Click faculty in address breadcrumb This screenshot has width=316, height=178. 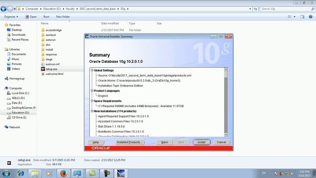pyautogui.click(x=70, y=9)
